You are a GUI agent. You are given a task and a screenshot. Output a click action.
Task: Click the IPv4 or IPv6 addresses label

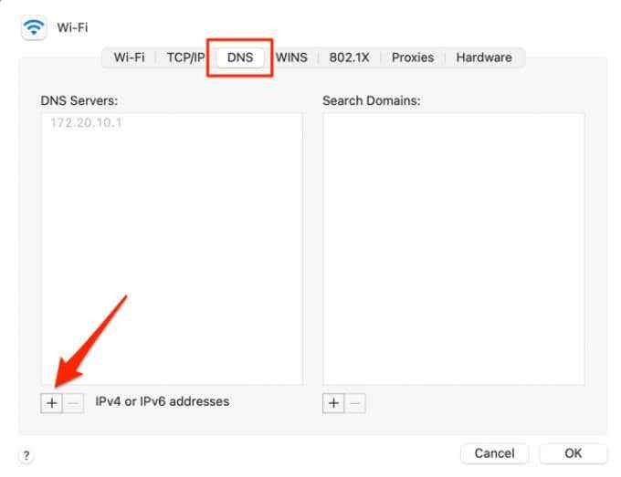163,401
